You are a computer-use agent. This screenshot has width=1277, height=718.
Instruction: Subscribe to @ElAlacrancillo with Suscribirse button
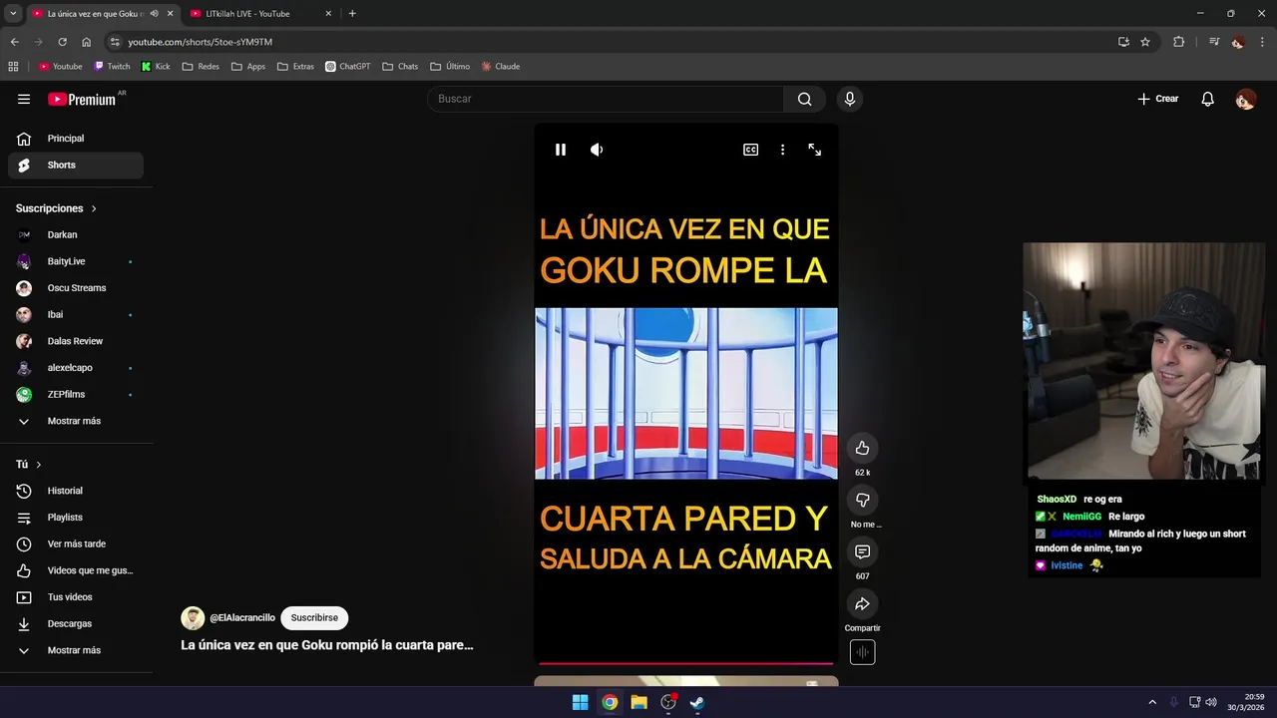point(314,618)
